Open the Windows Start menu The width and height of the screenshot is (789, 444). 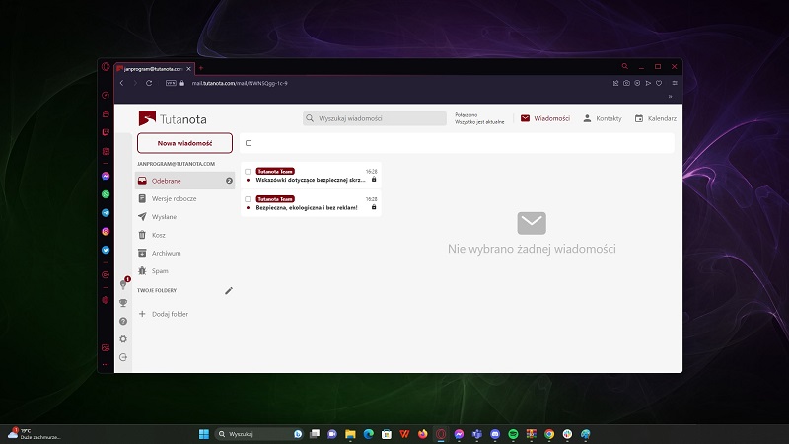point(204,434)
